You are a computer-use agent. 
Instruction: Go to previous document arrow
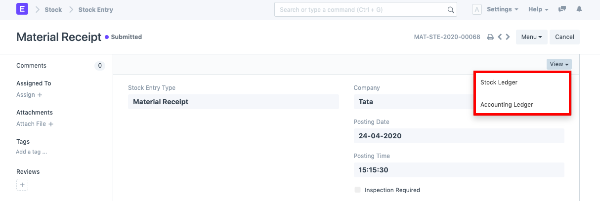(500, 37)
